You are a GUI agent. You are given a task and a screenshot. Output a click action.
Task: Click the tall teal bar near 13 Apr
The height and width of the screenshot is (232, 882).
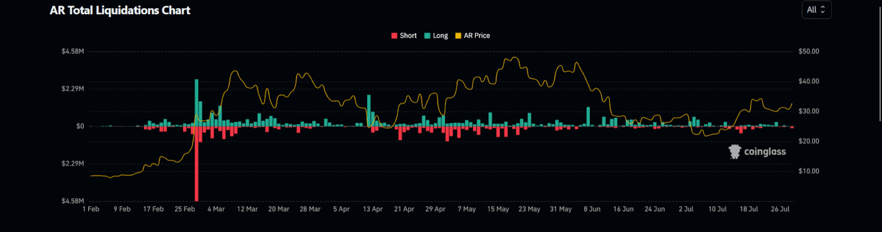click(369, 110)
